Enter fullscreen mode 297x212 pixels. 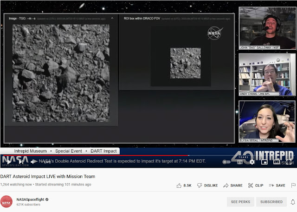pos(289,162)
